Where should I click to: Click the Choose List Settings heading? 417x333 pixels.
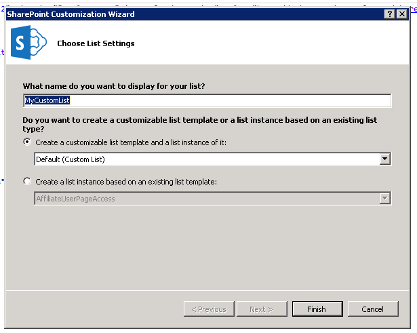pos(96,43)
